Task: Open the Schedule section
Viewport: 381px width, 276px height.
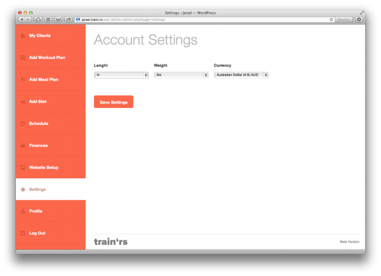Action: coord(51,124)
